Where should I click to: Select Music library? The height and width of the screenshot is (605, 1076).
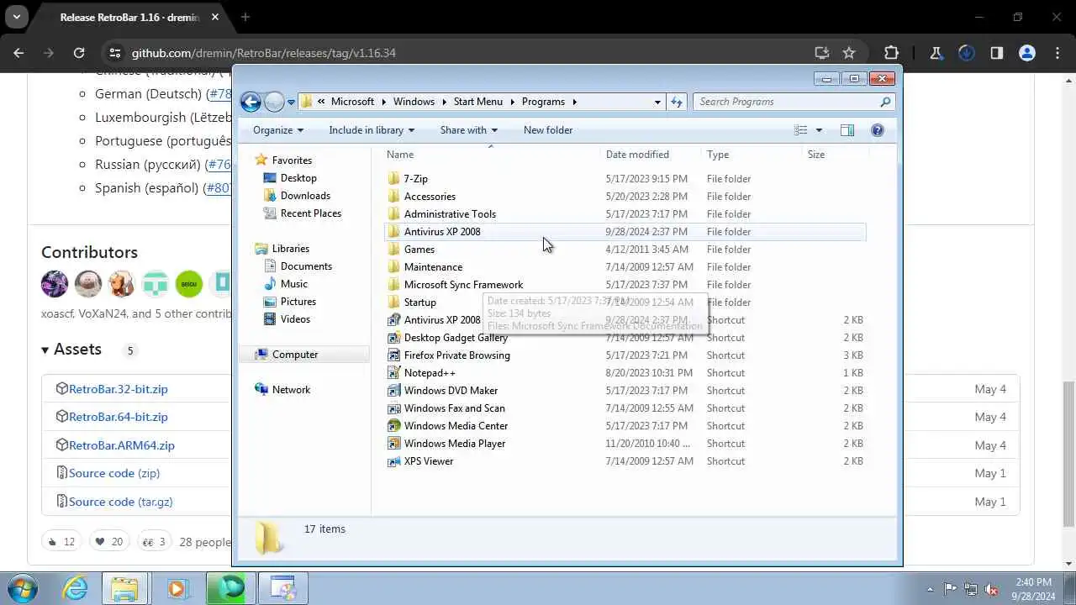tap(294, 284)
